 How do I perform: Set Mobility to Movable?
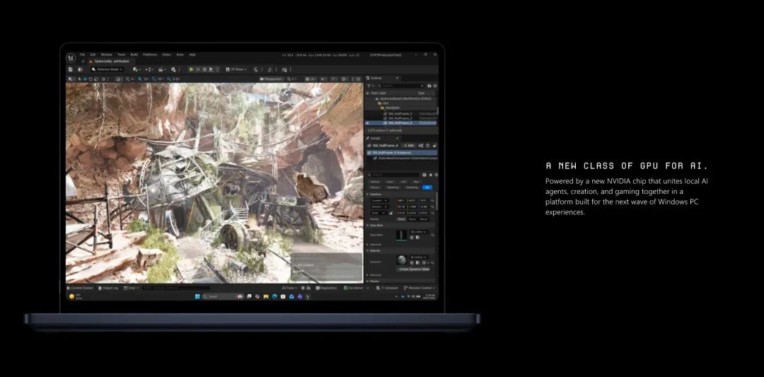424,219
